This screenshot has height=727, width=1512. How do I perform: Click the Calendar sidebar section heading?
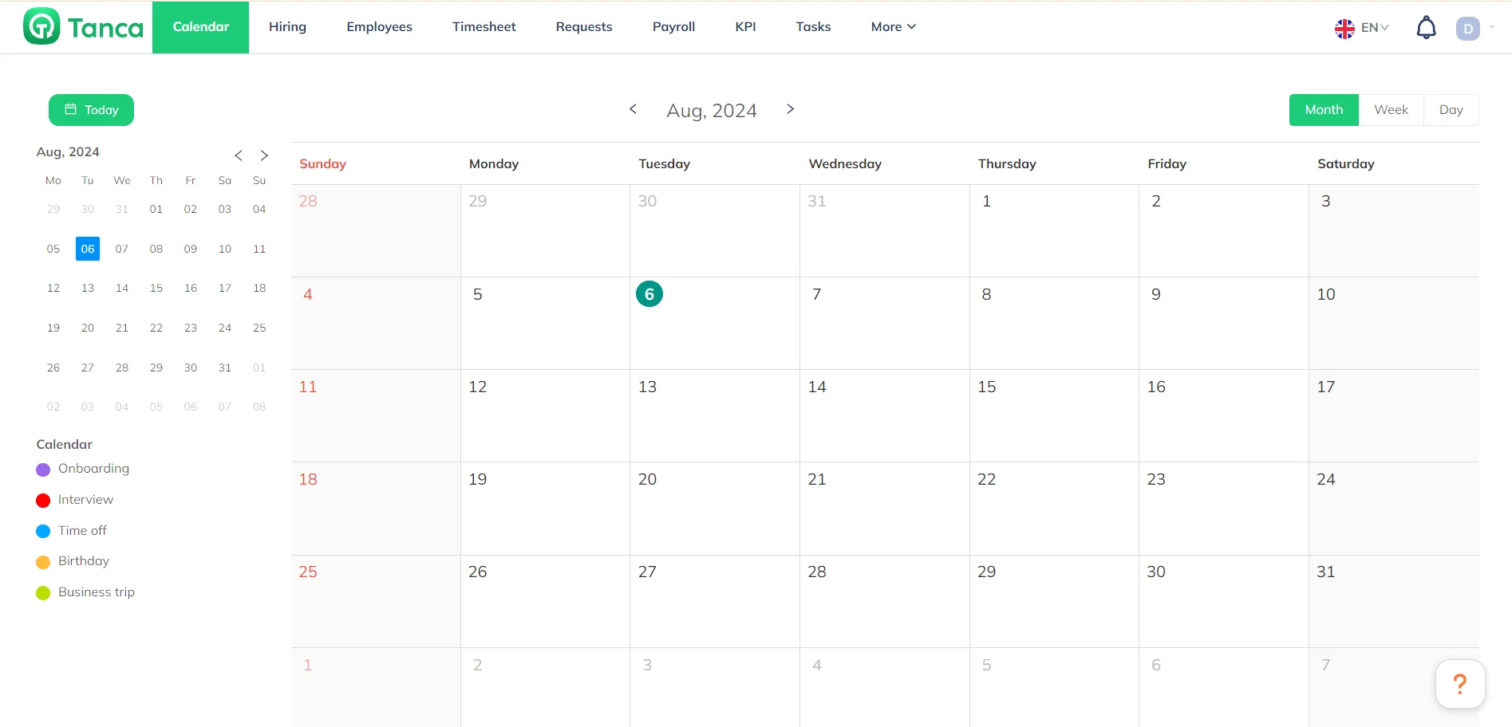tap(64, 444)
